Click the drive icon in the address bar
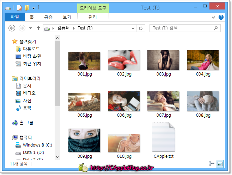Screen dimensions: 232x175 click(47, 28)
